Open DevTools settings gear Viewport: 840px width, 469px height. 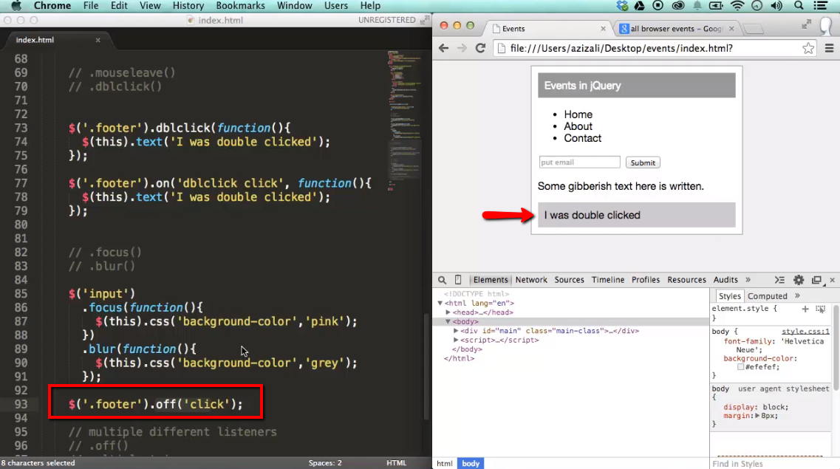point(799,280)
